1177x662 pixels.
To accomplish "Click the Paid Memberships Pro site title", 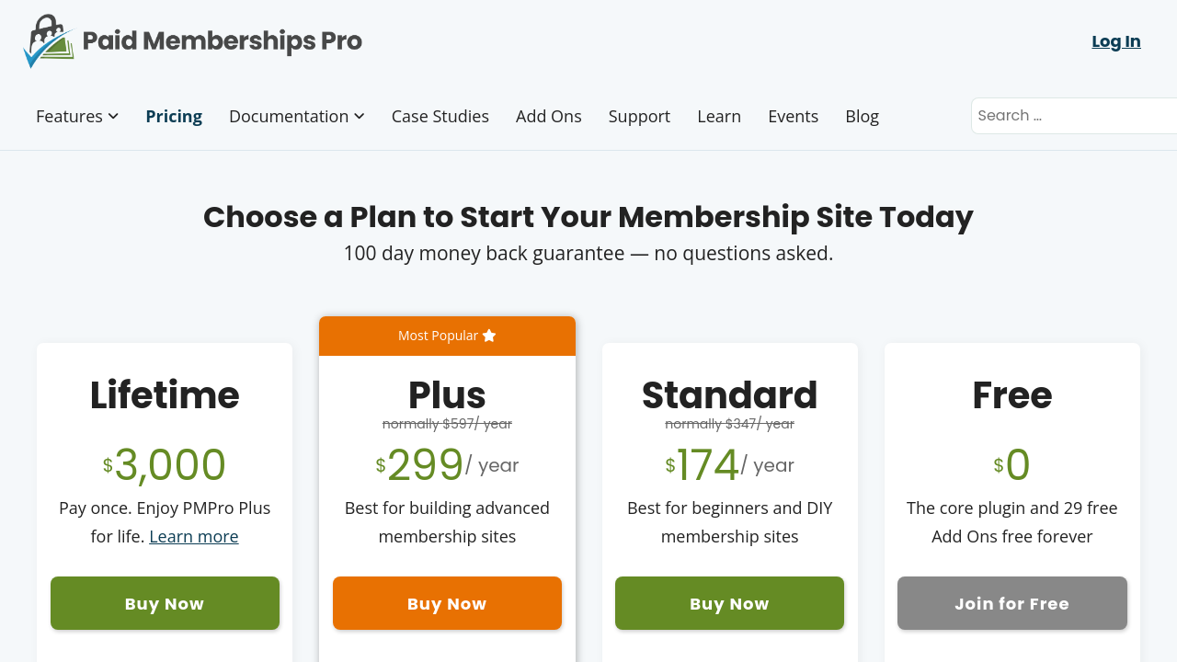I will point(223,41).
